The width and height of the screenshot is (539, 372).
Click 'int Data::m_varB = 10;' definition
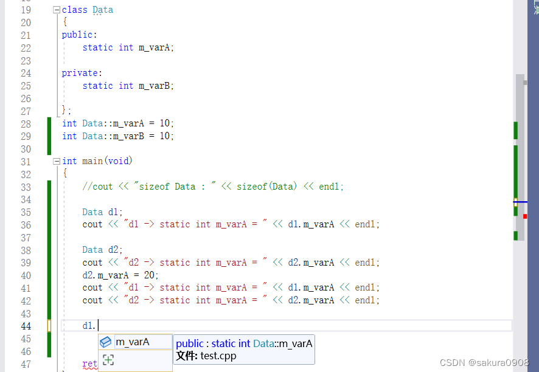click(118, 136)
